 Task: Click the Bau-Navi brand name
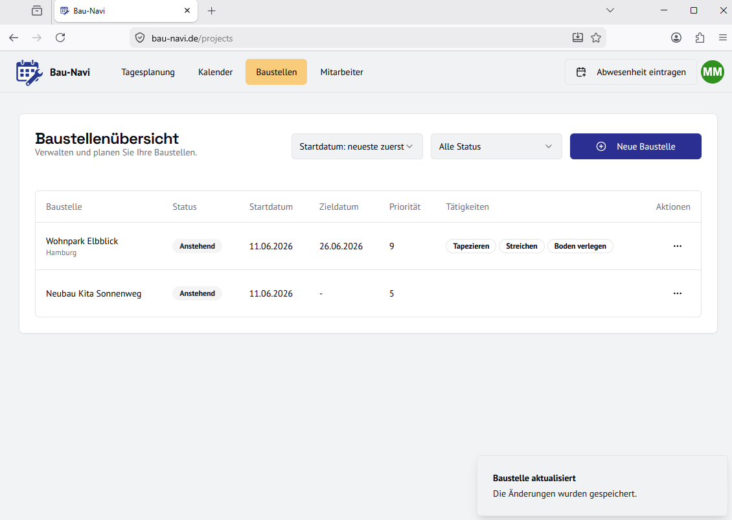(x=70, y=73)
